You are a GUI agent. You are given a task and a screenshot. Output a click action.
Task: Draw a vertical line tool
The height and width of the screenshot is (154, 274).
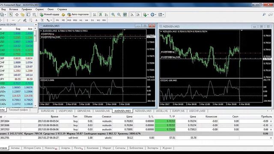point(7,20)
